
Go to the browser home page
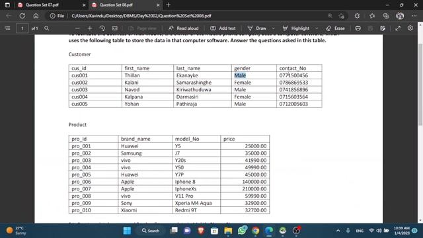(36, 16)
